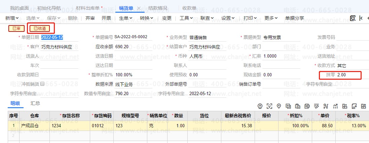Click the 汇率 field 1.0000
Image resolution: width=369 pixels, height=143 pixels.
pos(281,56)
